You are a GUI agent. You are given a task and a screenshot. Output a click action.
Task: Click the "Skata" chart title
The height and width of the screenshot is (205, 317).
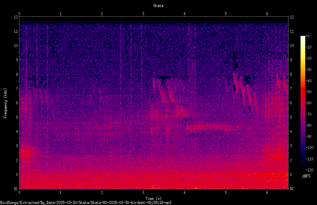click(158, 6)
